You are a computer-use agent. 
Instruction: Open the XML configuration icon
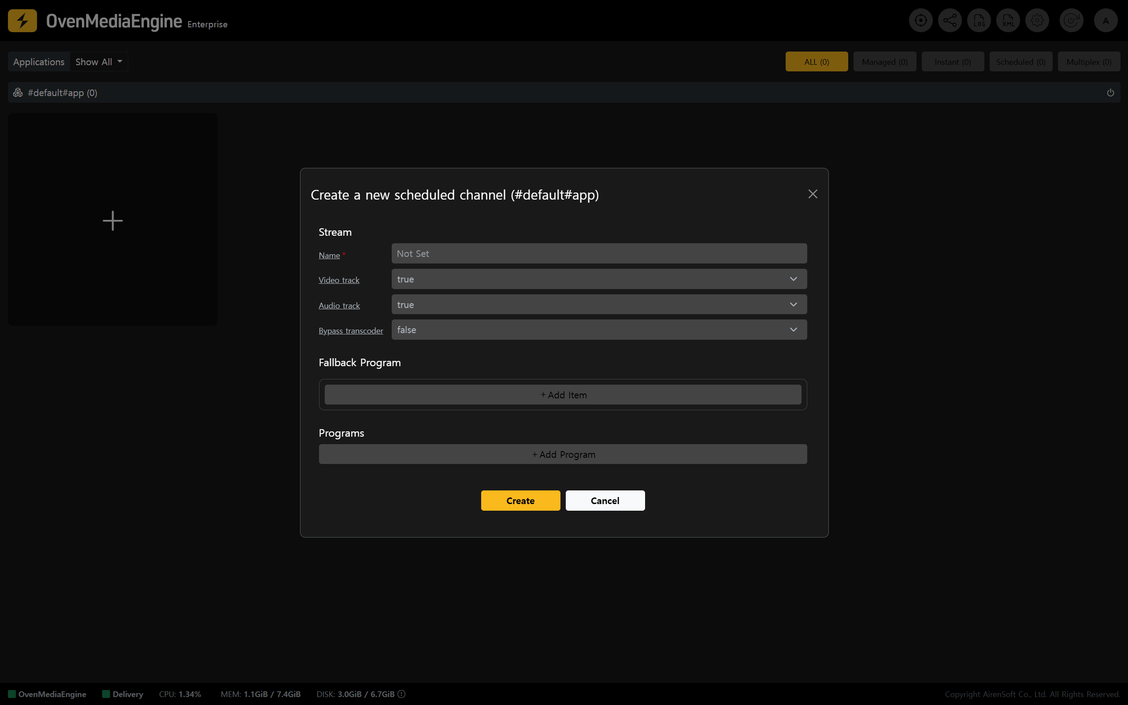pyautogui.click(x=1008, y=21)
